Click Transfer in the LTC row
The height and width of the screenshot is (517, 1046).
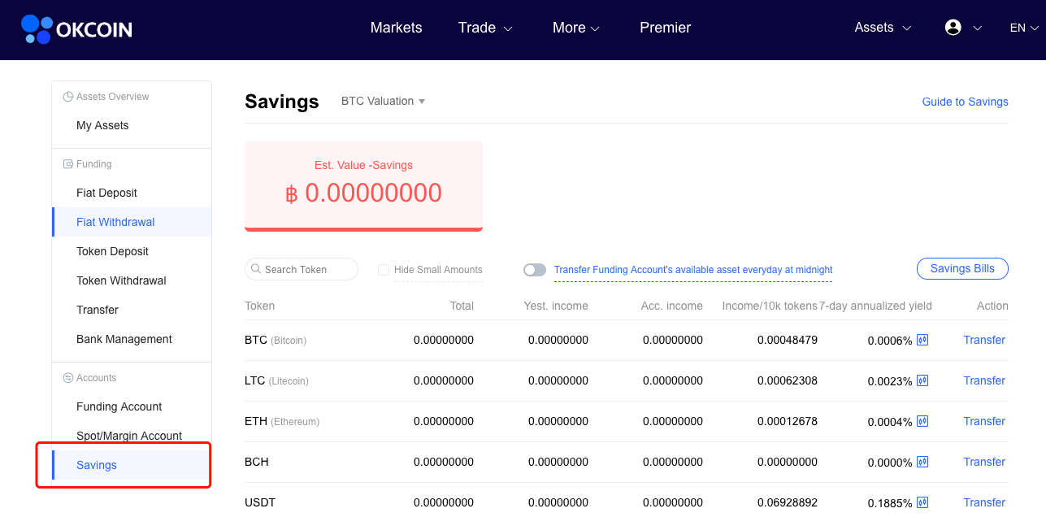pos(984,380)
